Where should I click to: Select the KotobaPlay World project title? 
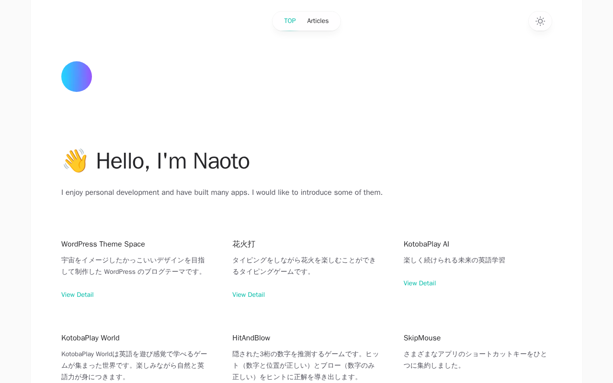point(91,338)
